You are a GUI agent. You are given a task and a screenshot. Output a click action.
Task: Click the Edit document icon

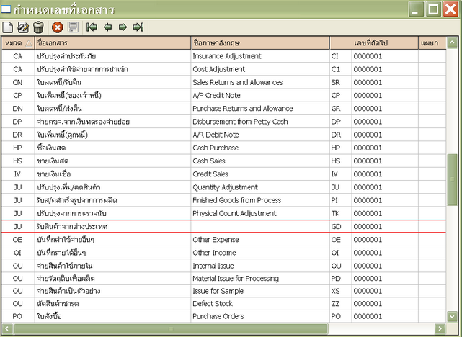pos(23,27)
